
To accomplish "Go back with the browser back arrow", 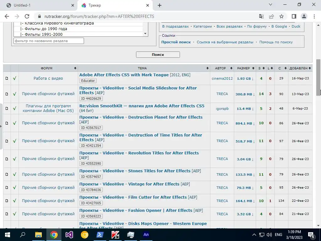I will pos(7,16).
